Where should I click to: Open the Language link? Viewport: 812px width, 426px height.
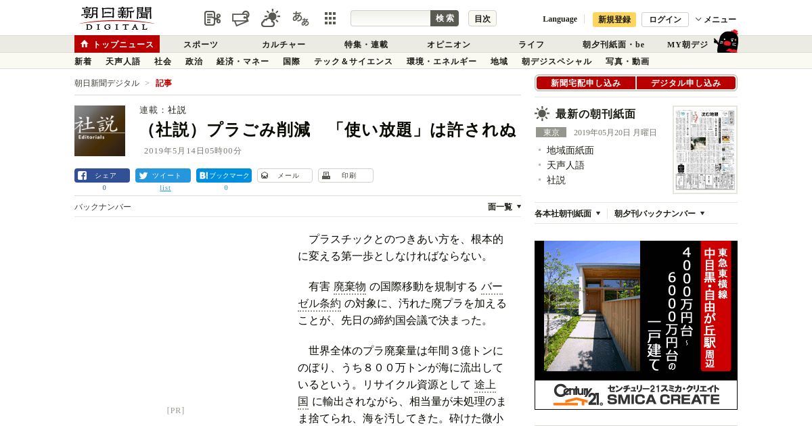[x=560, y=19]
